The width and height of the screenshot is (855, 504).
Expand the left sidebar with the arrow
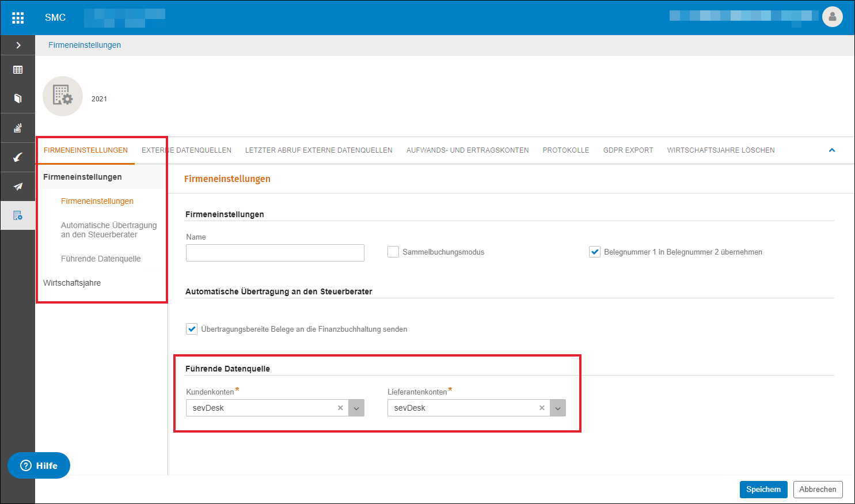pyautogui.click(x=18, y=45)
